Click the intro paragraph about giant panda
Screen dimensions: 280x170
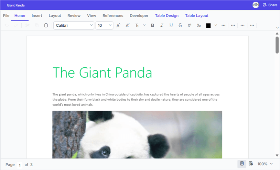(136, 100)
